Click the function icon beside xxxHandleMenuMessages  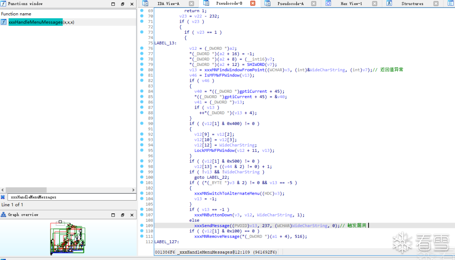4,22
